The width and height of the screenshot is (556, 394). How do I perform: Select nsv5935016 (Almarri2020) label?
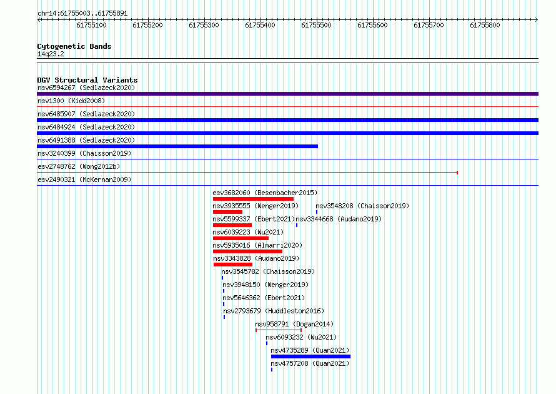coord(257,245)
